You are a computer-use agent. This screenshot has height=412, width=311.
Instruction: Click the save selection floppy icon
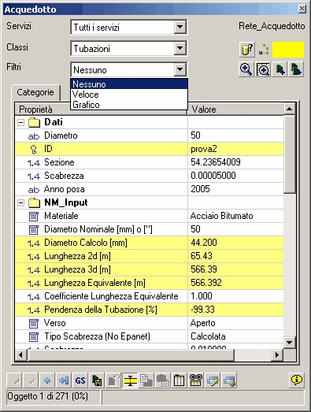pos(97,380)
